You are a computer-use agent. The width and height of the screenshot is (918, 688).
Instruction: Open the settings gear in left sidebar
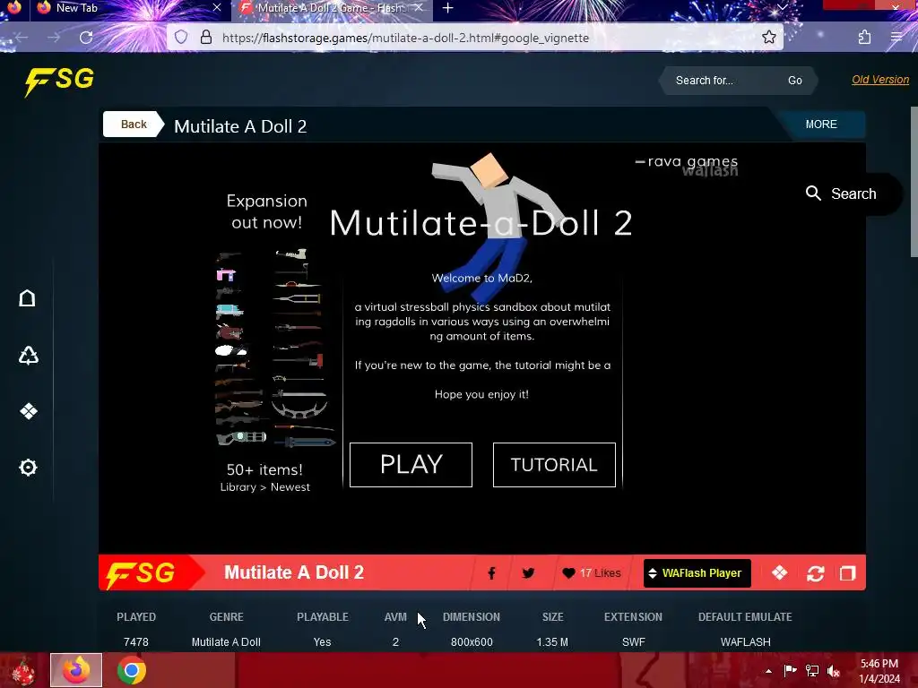pos(28,468)
